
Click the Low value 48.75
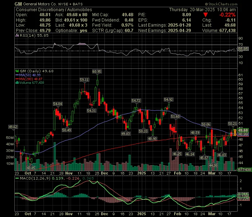pos(45,25)
